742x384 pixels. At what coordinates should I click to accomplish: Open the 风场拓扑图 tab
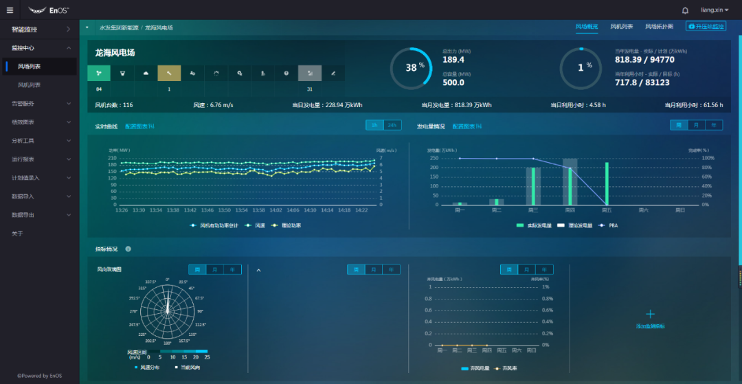(659, 27)
